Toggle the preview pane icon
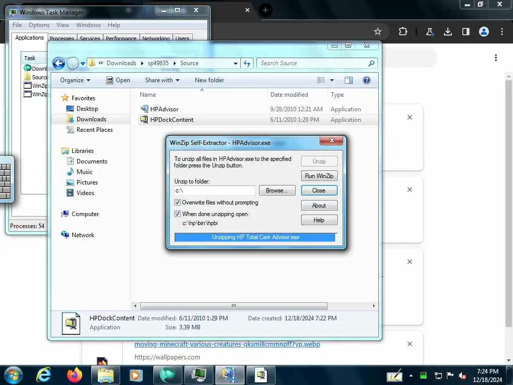Image resolution: width=513 pixels, height=385 pixels. (x=349, y=80)
